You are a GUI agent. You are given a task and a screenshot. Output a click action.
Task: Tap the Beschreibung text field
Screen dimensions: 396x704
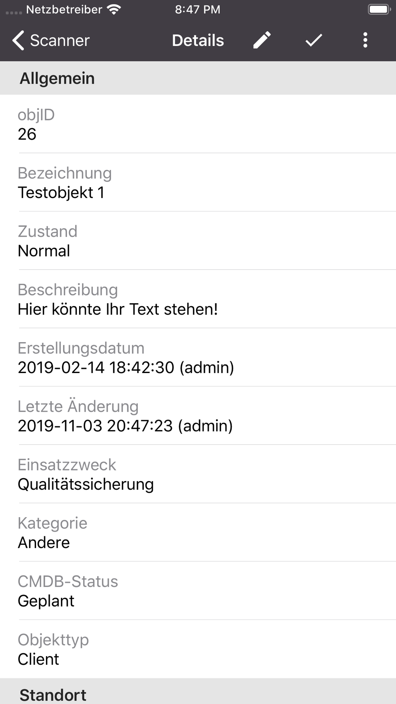click(198, 299)
